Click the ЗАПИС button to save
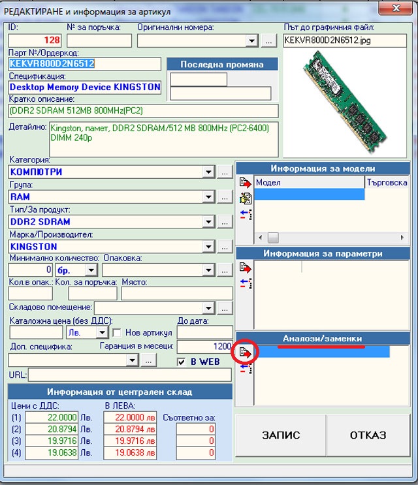 pyautogui.click(x=281, y=435)
